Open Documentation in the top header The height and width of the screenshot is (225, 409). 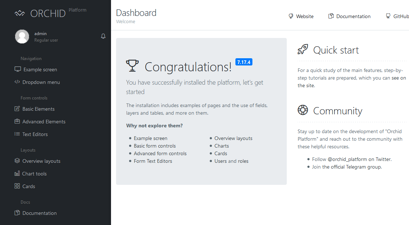(353, 16)
